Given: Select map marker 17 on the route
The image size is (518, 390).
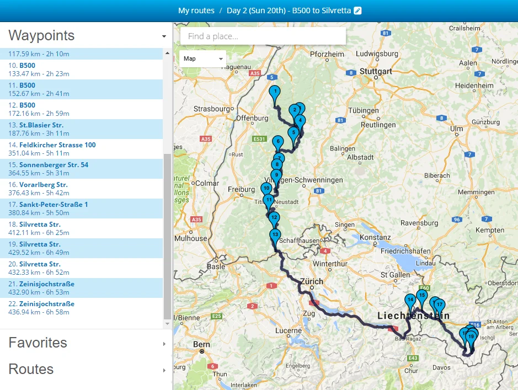Looking at the screenshot, I should [439, 306].
